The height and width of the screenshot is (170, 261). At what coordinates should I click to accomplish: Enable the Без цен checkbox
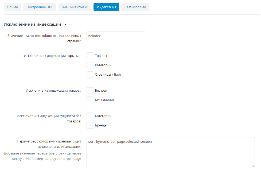90,91
